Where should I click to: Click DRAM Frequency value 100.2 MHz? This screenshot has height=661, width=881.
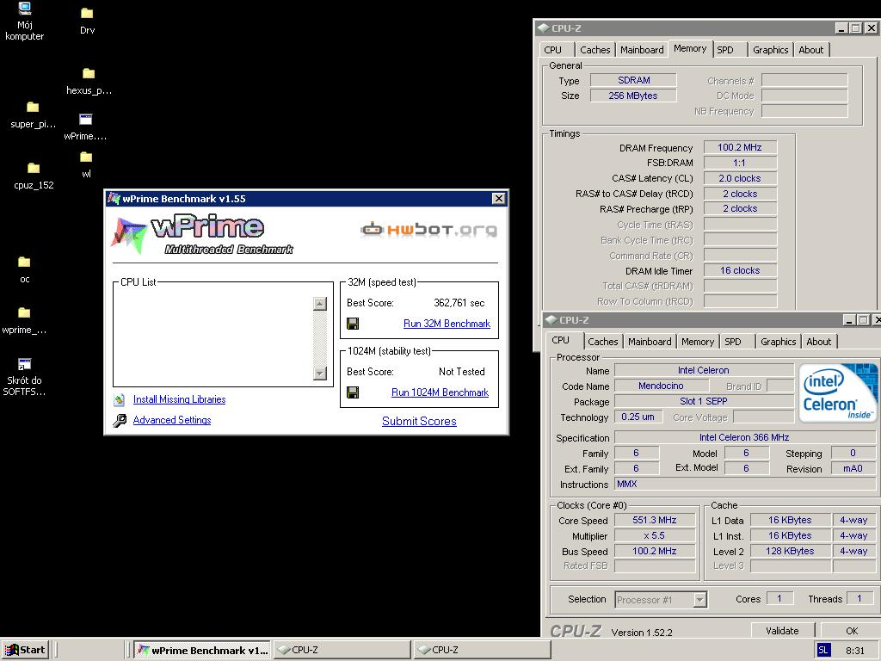coord(740,147)
